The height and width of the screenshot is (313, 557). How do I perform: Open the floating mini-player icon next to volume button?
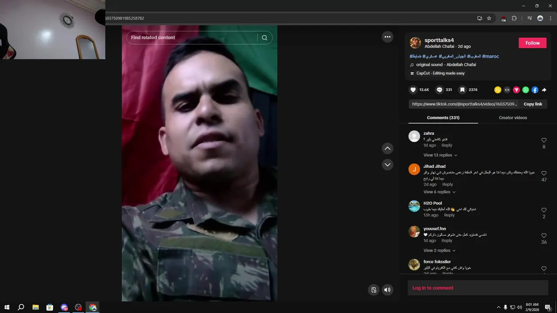tap(374, 290)
